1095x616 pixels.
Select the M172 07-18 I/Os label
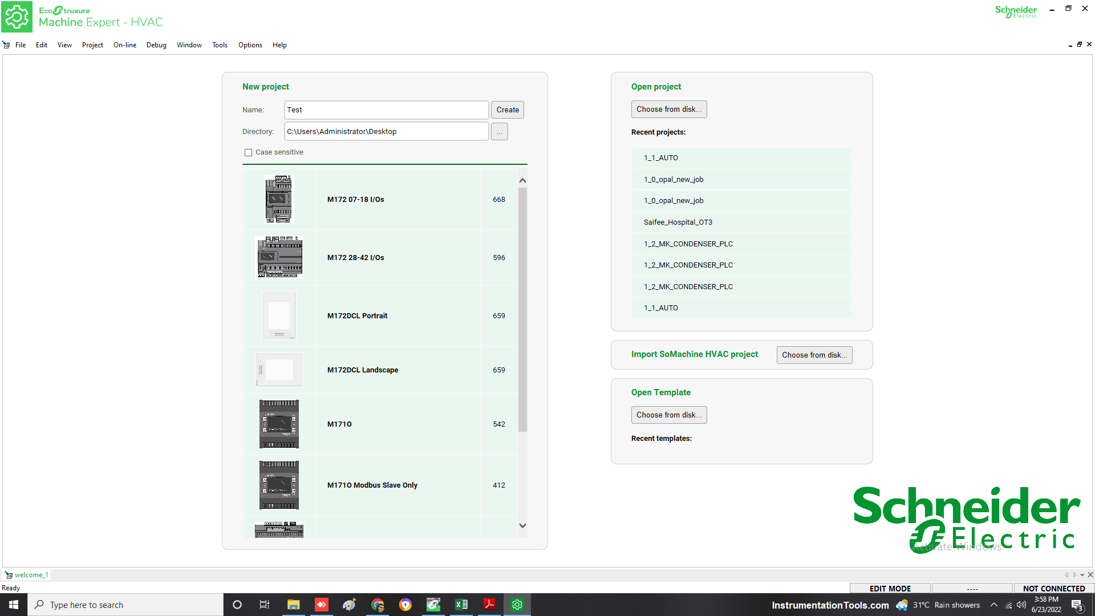(355, 200)
